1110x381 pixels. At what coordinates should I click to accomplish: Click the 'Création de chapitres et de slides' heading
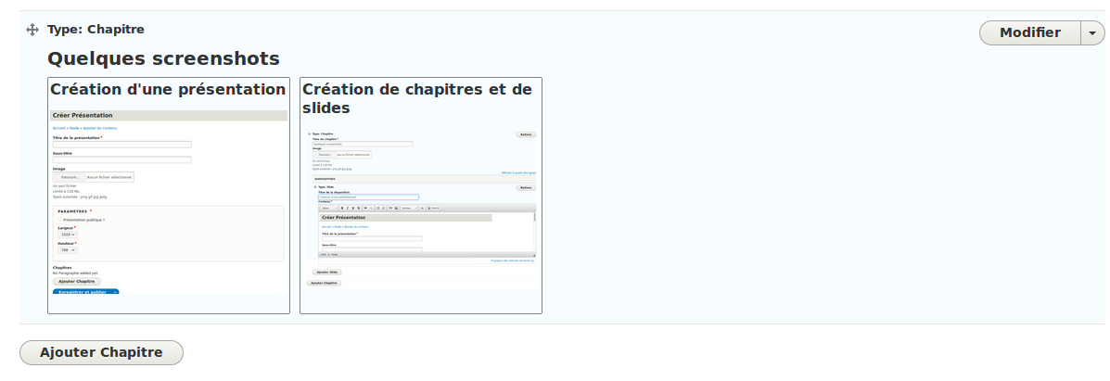417,98
